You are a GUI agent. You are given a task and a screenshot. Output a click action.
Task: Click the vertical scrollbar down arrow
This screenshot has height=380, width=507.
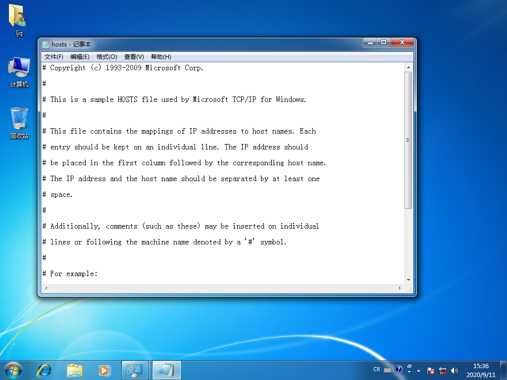click(x=408, y=280)
